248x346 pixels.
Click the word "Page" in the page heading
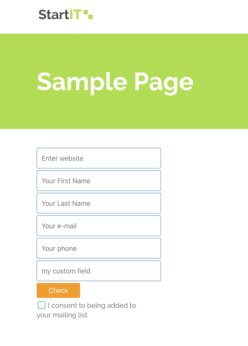click(x=164, y=82)
